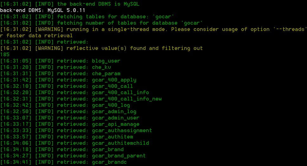Click the 16:31:05 timestamp
Viewport: 307px width, 166px height.
16,61
